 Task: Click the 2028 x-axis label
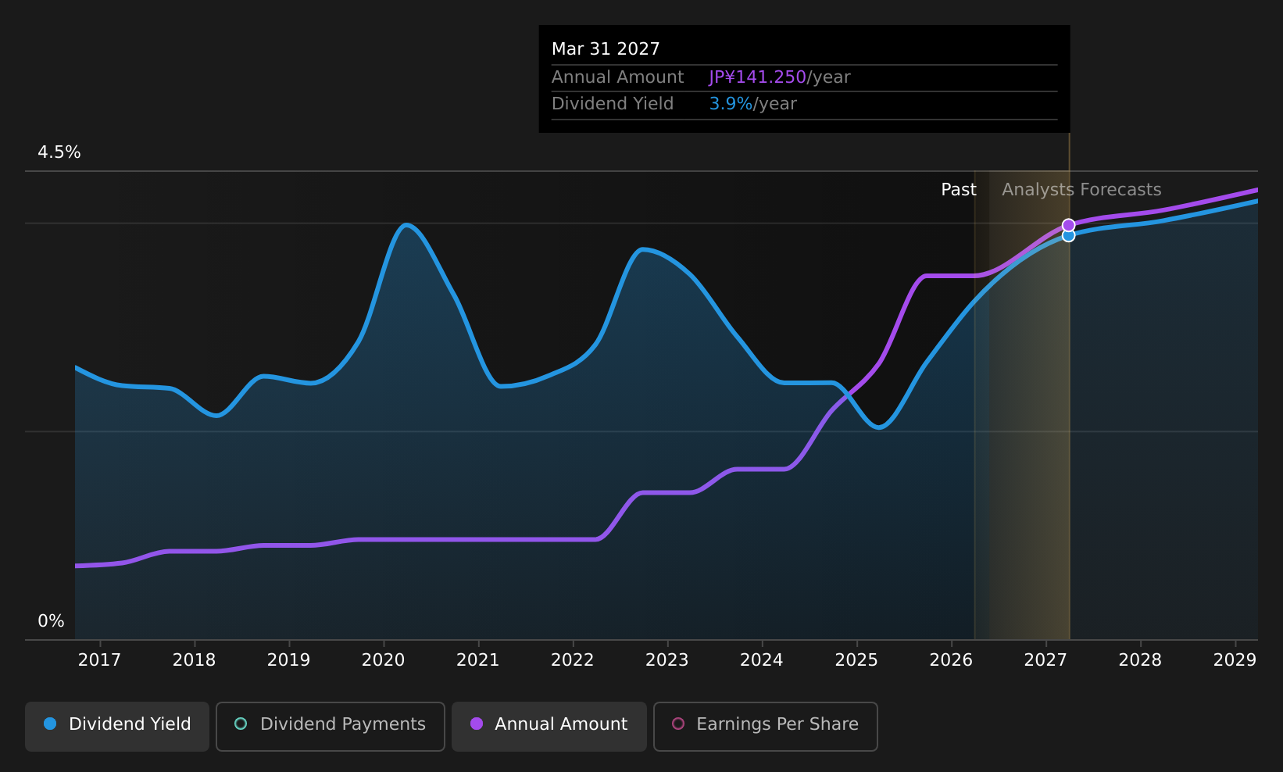tap(1140, 660)
